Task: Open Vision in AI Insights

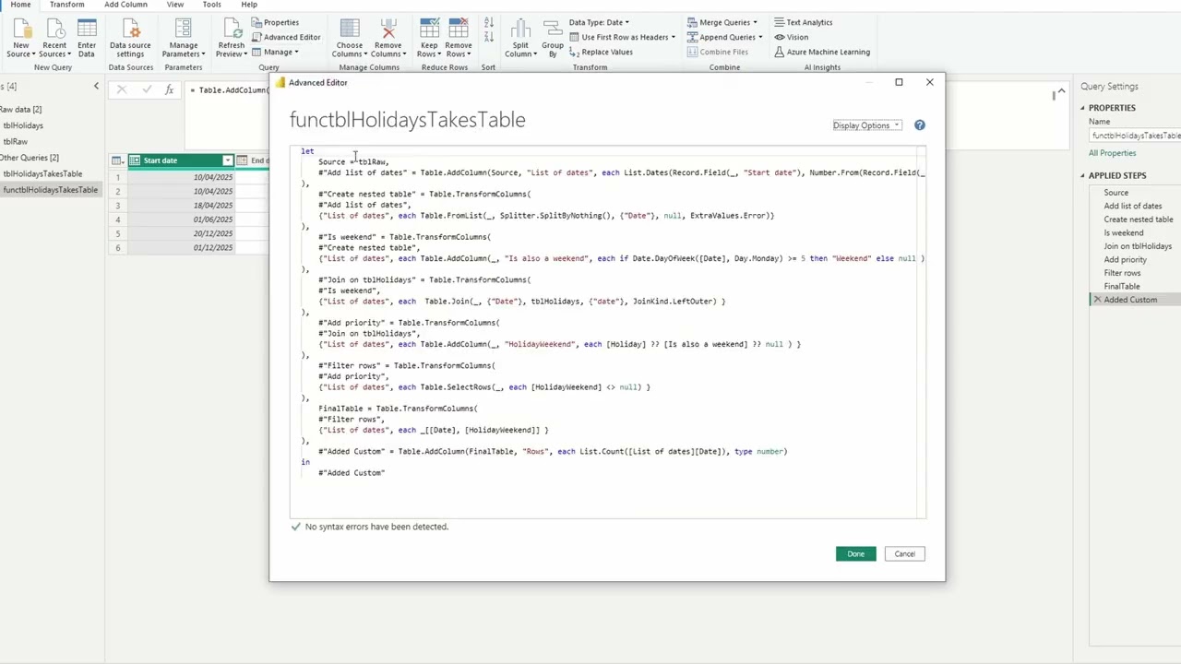Action: (791, 37)
